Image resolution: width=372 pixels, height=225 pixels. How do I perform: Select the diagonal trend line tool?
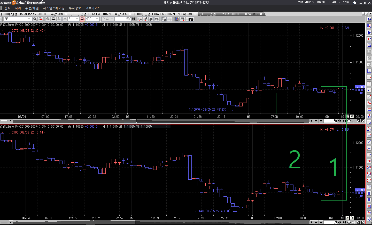(369, 97)
